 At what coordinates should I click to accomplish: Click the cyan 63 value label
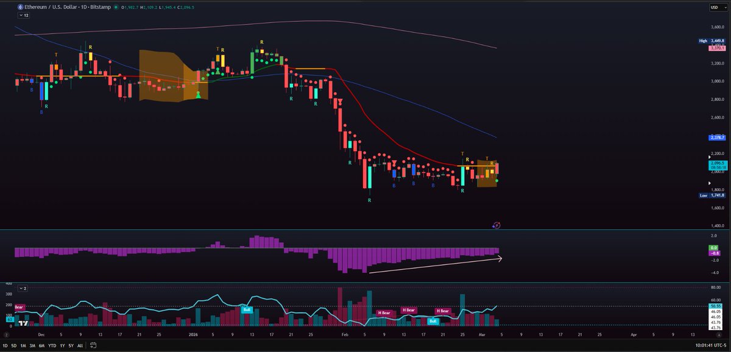[9, 319]
